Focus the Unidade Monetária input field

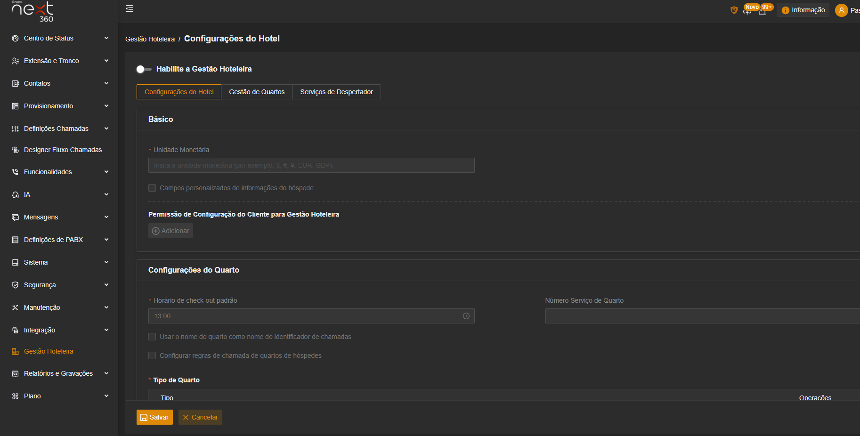(311, 165)
